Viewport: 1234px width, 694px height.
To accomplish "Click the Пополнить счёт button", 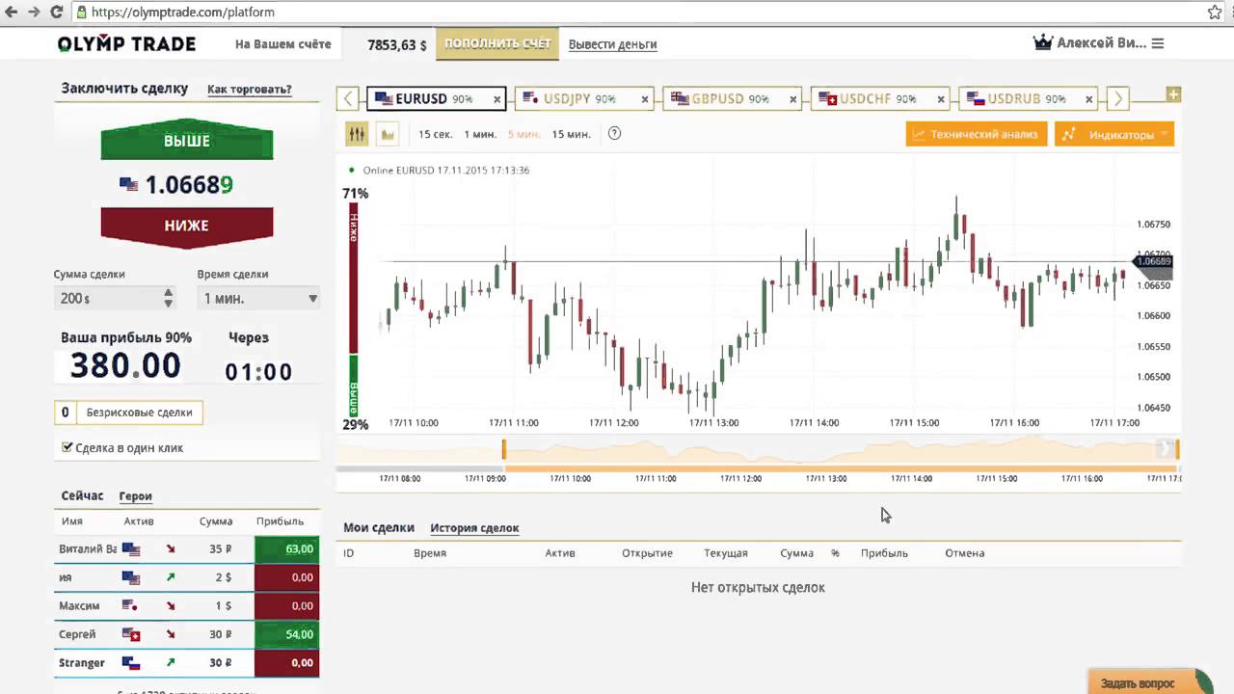I will point(497,44).
